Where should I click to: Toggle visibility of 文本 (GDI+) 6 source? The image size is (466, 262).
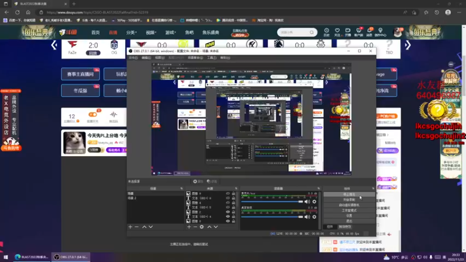(x=228, y=198)
